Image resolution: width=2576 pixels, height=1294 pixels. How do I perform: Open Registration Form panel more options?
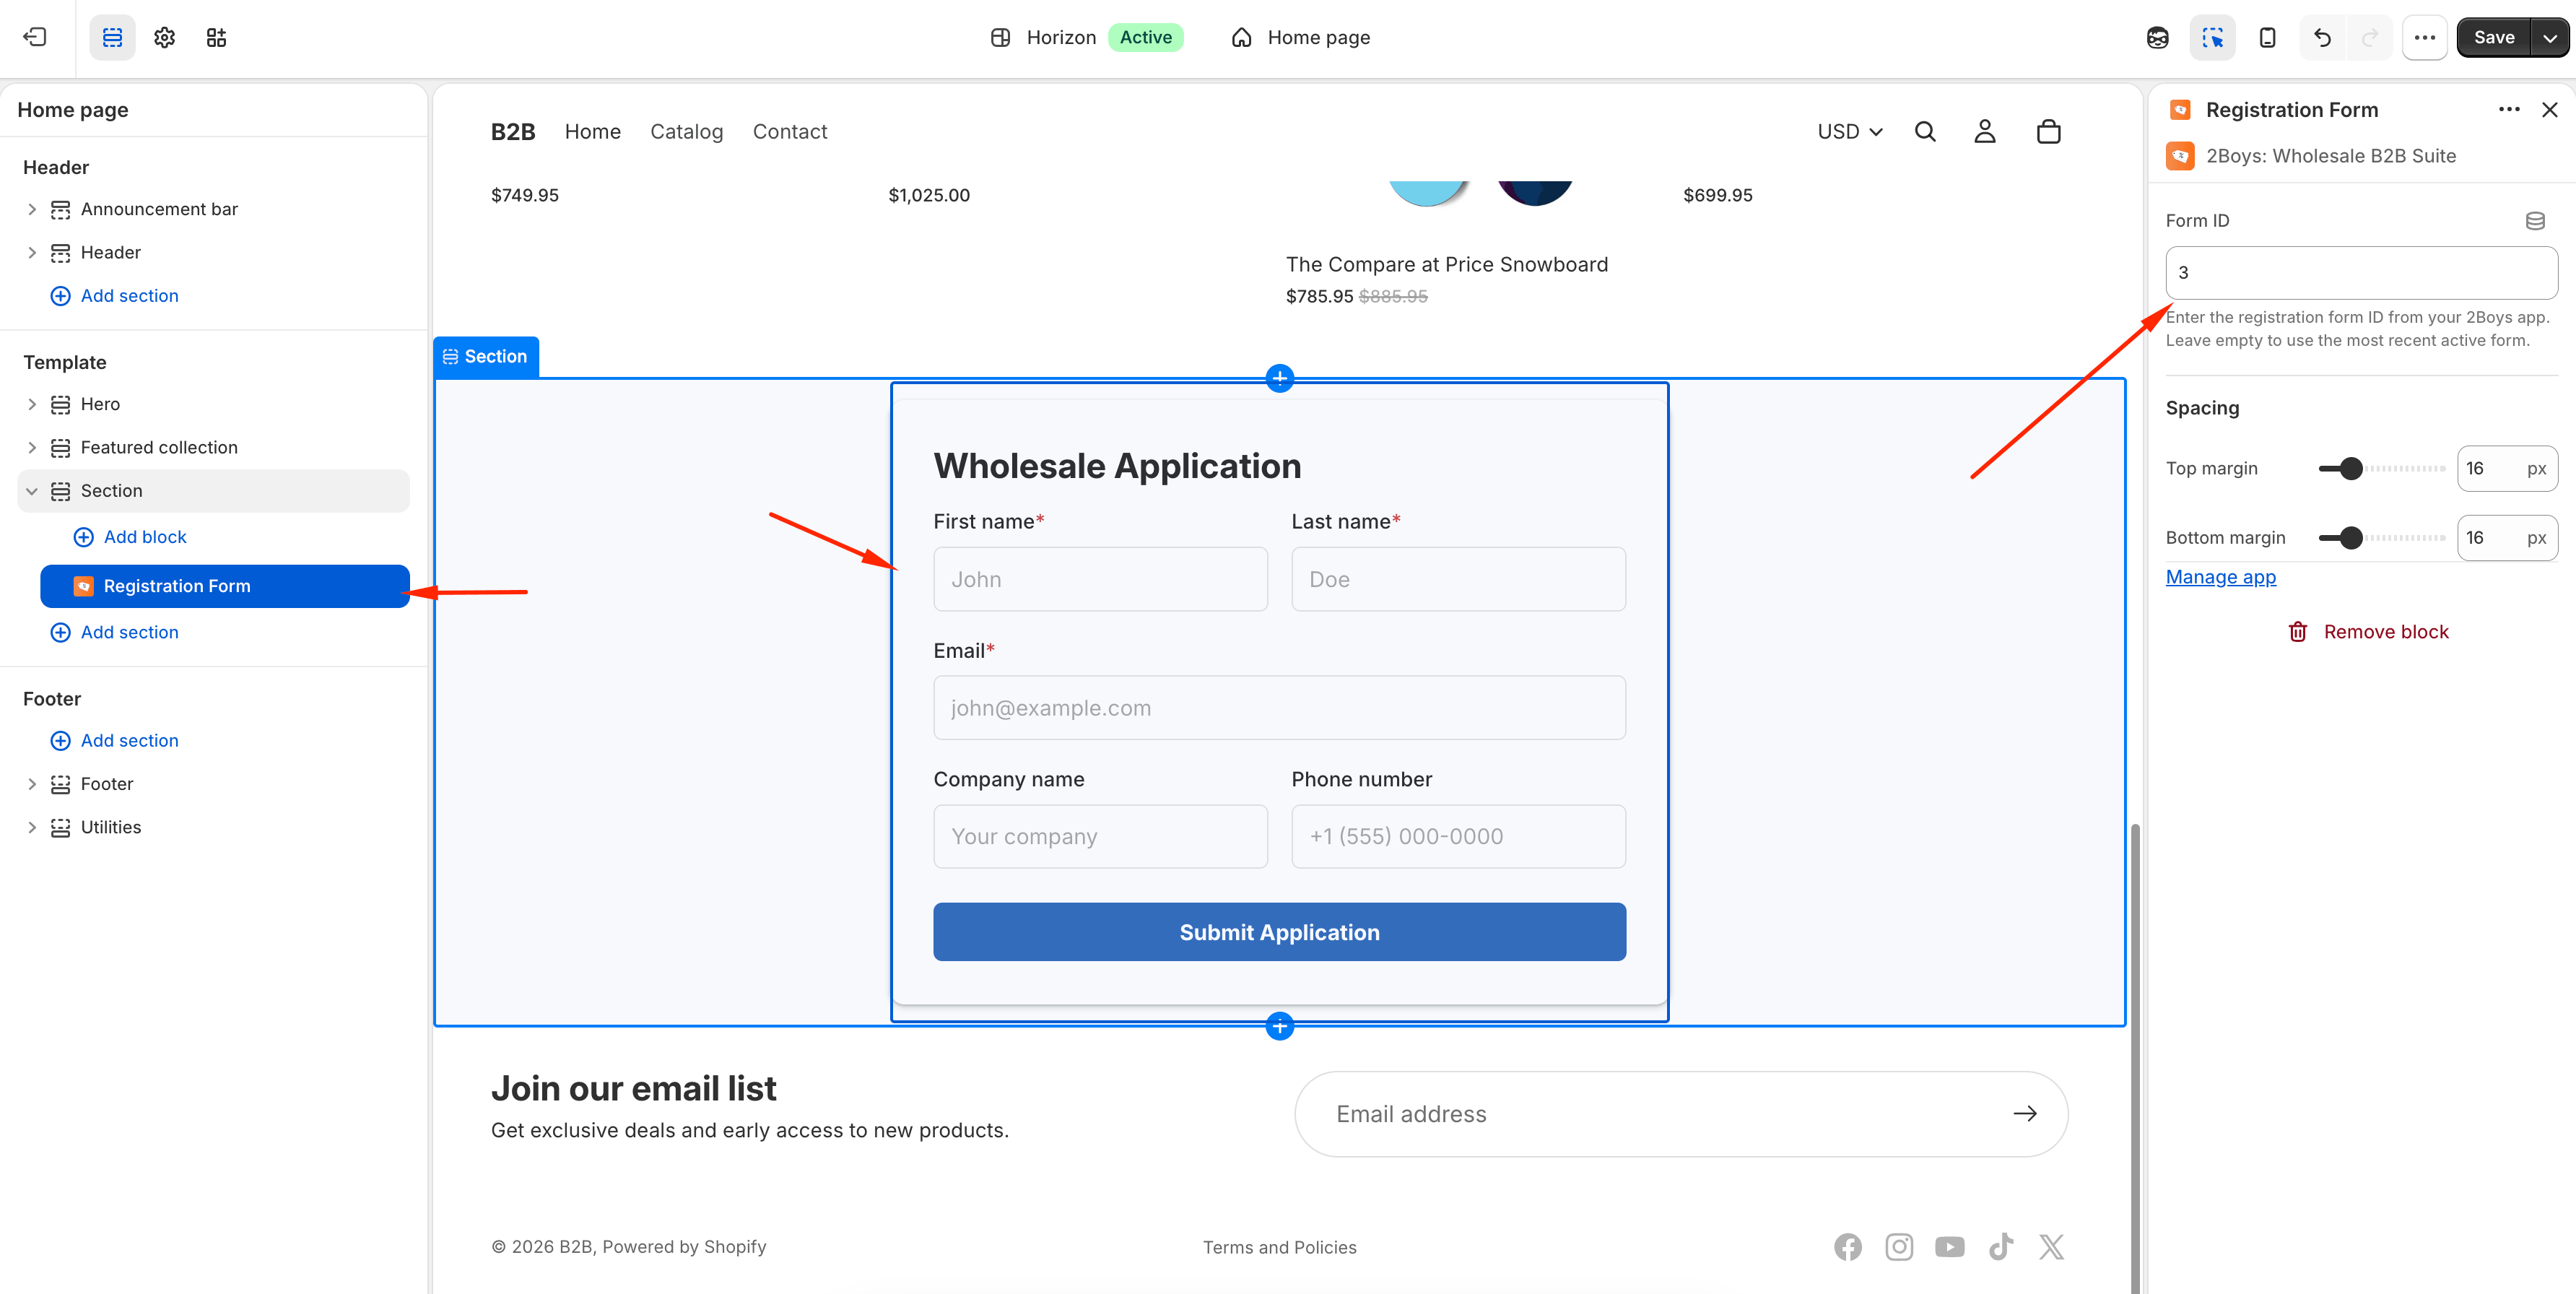tap(2509, 109)
